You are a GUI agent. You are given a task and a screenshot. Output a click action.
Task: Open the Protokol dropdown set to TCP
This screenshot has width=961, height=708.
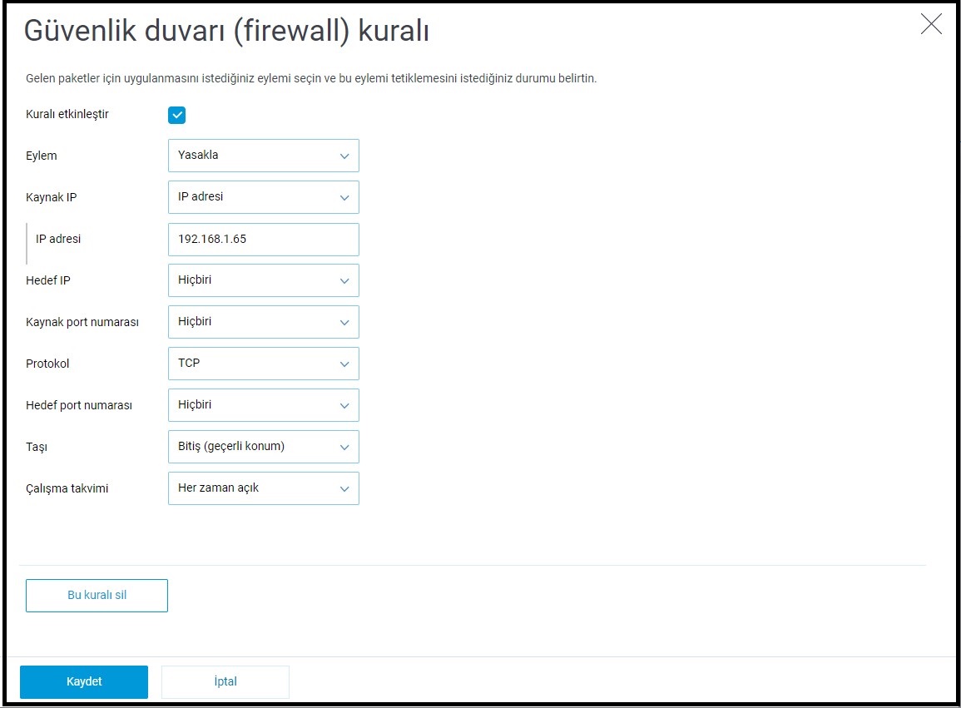click(263, 364)
